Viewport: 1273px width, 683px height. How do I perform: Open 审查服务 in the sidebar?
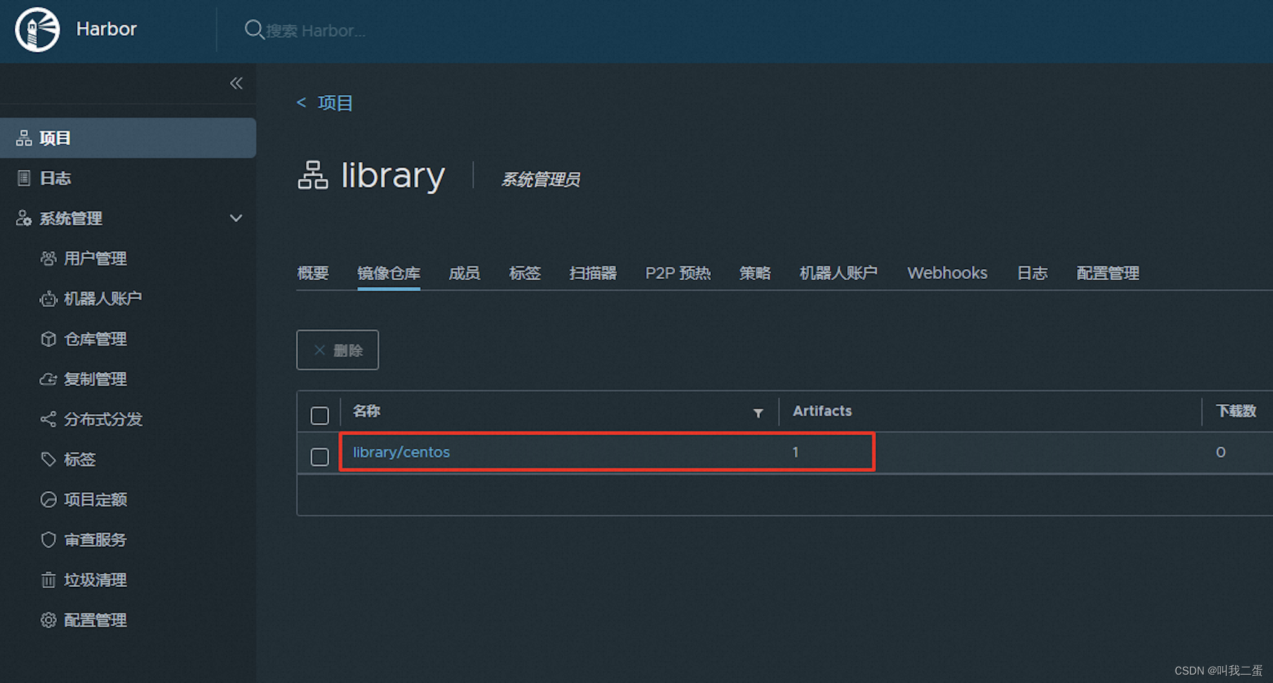click(96, 540)
